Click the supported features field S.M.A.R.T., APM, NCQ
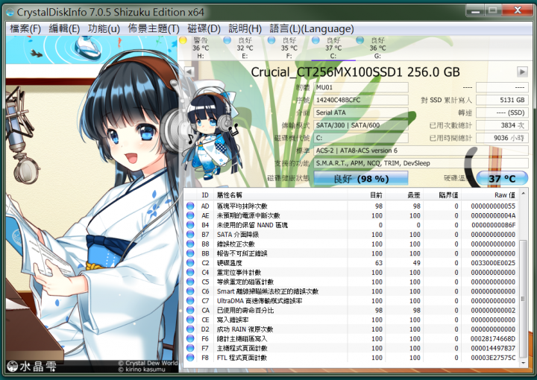The image size is (537, 380). (x=421, y=163)
